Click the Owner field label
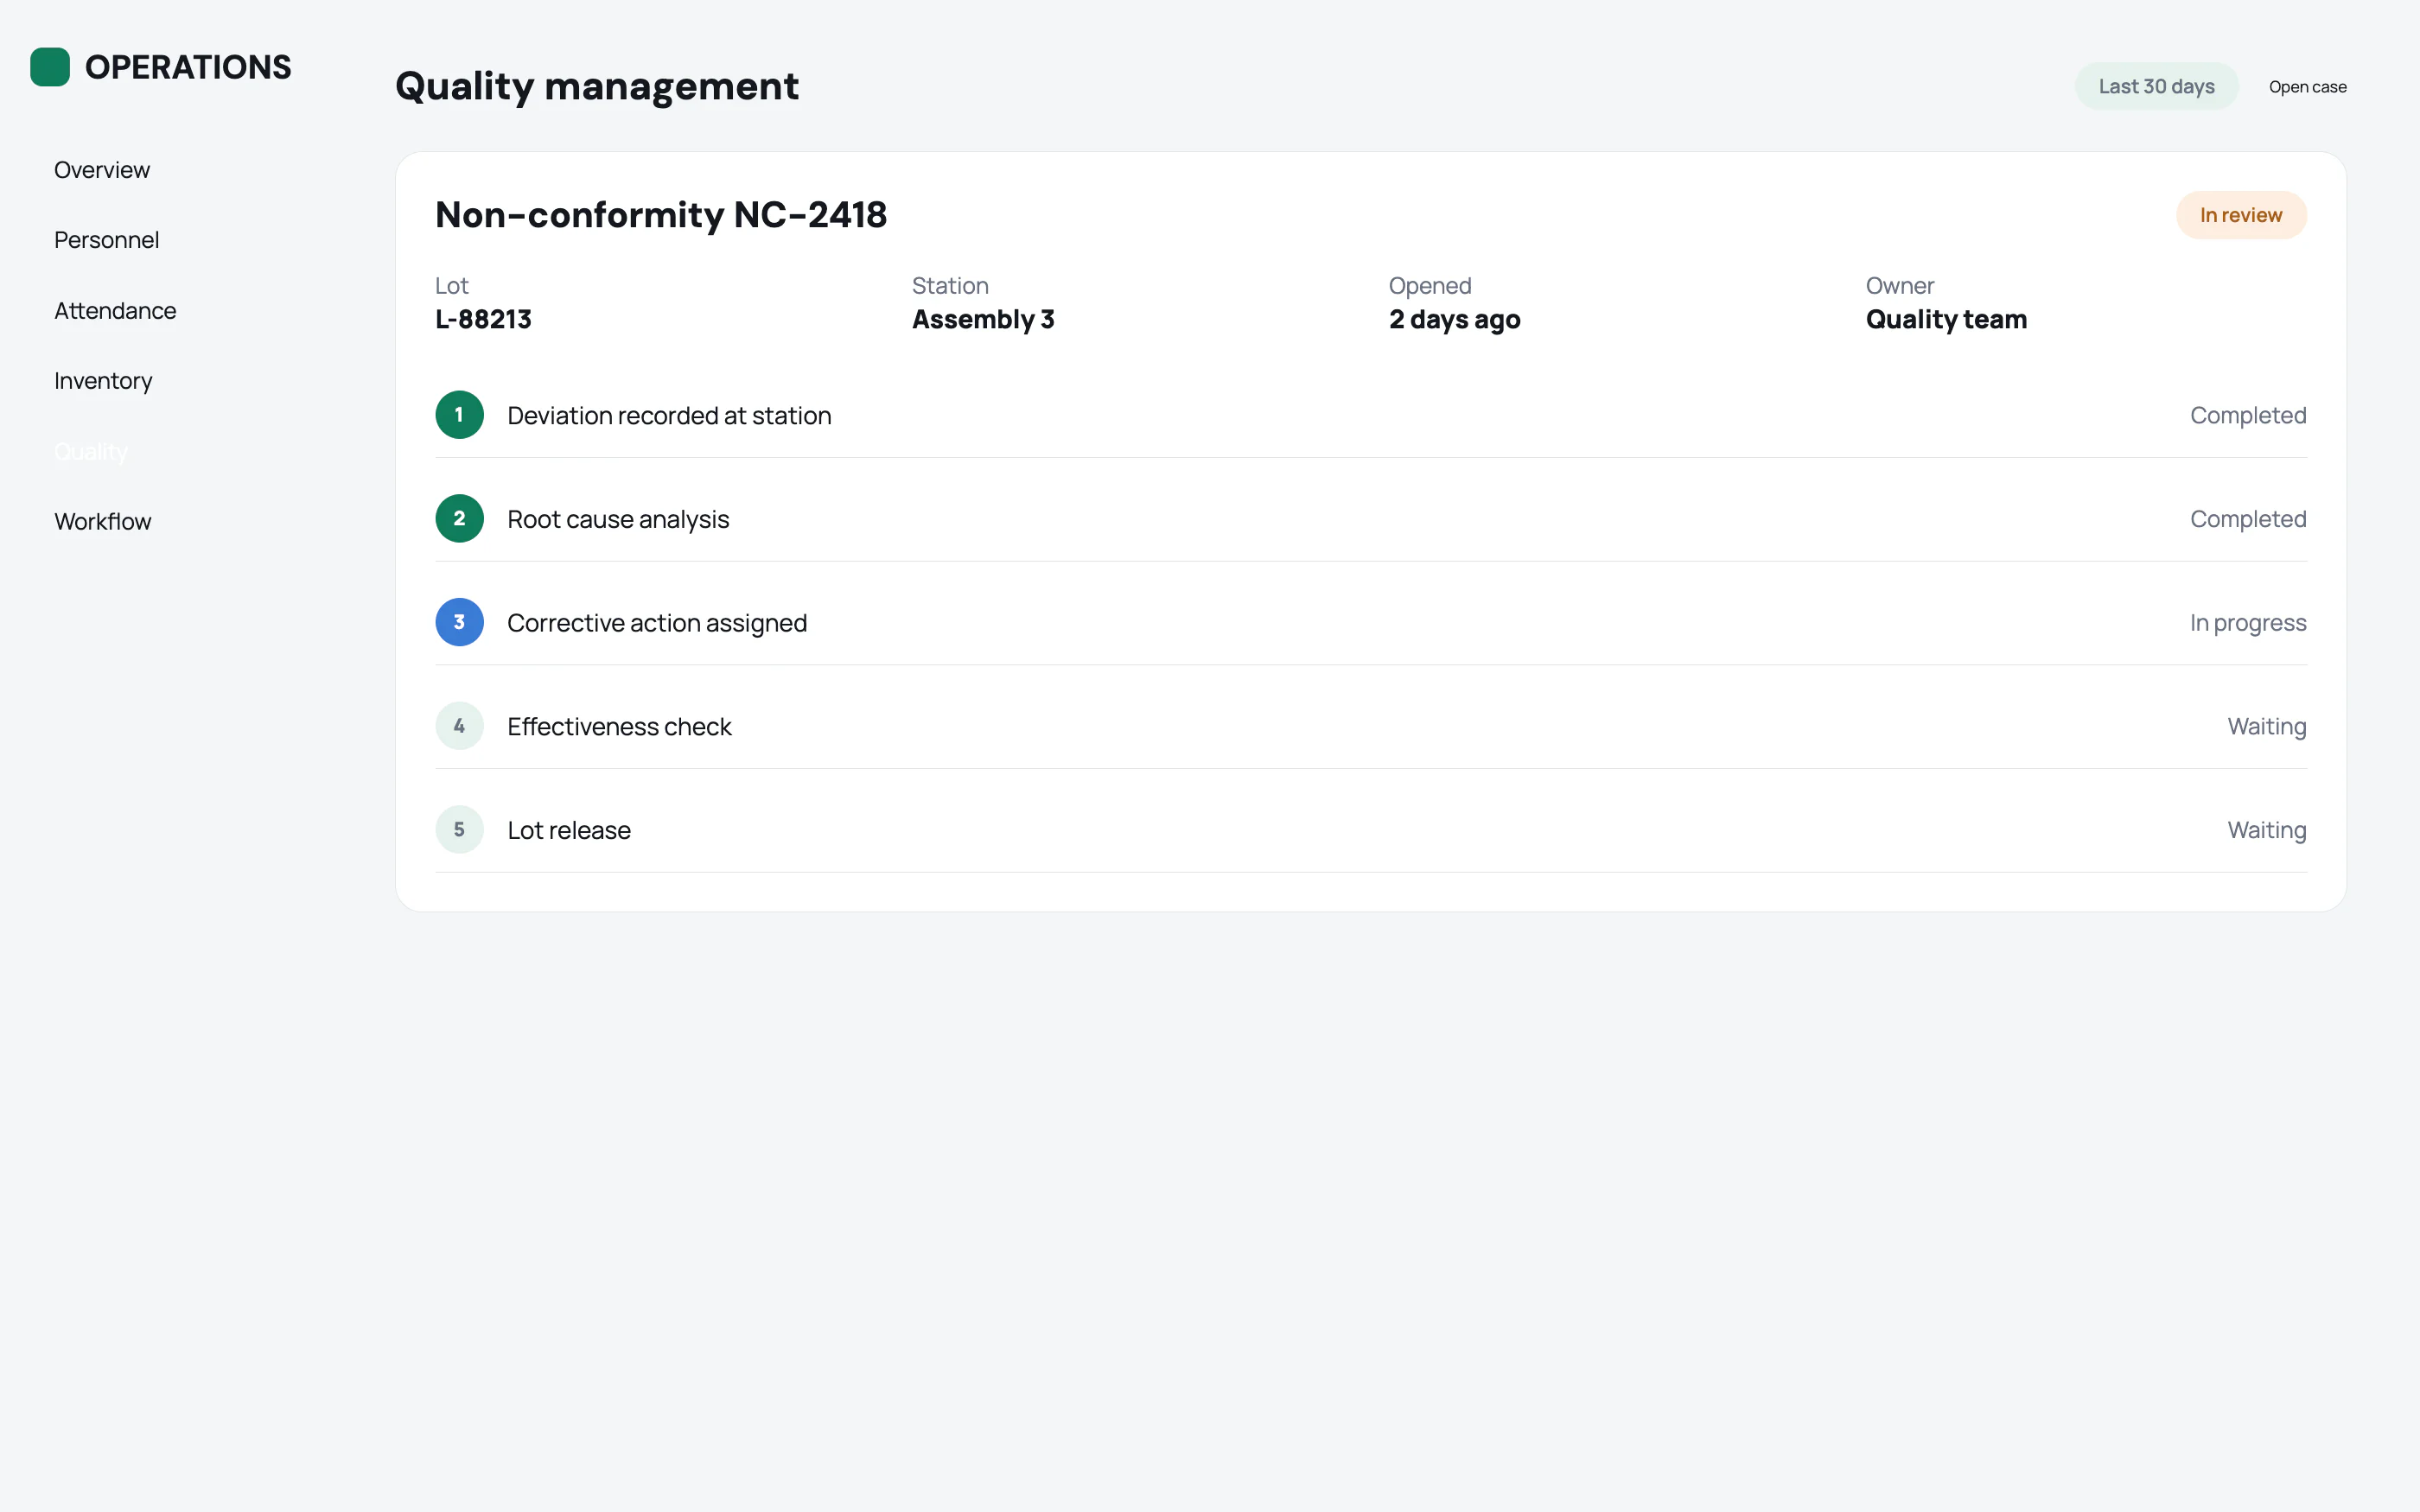The height and width of the screenshot is (1512, 2420). [1900, 286]
